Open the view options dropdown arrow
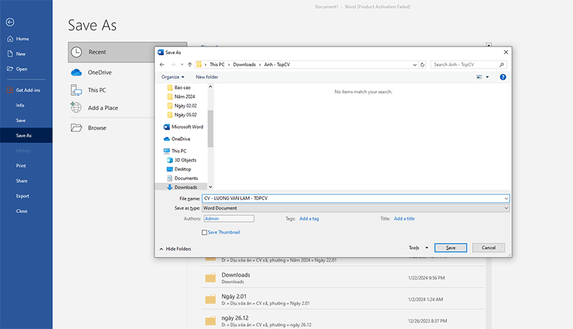The width and height of the screenshot is (573, 329). pos(487,77)
